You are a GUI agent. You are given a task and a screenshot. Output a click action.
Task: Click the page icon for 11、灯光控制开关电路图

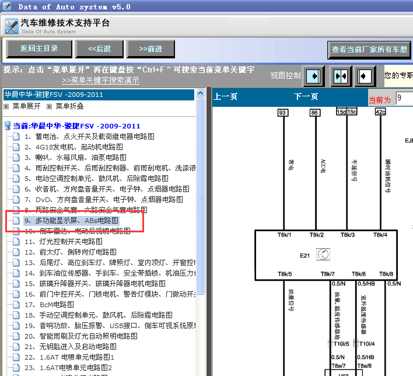click(x=16, y=242)
